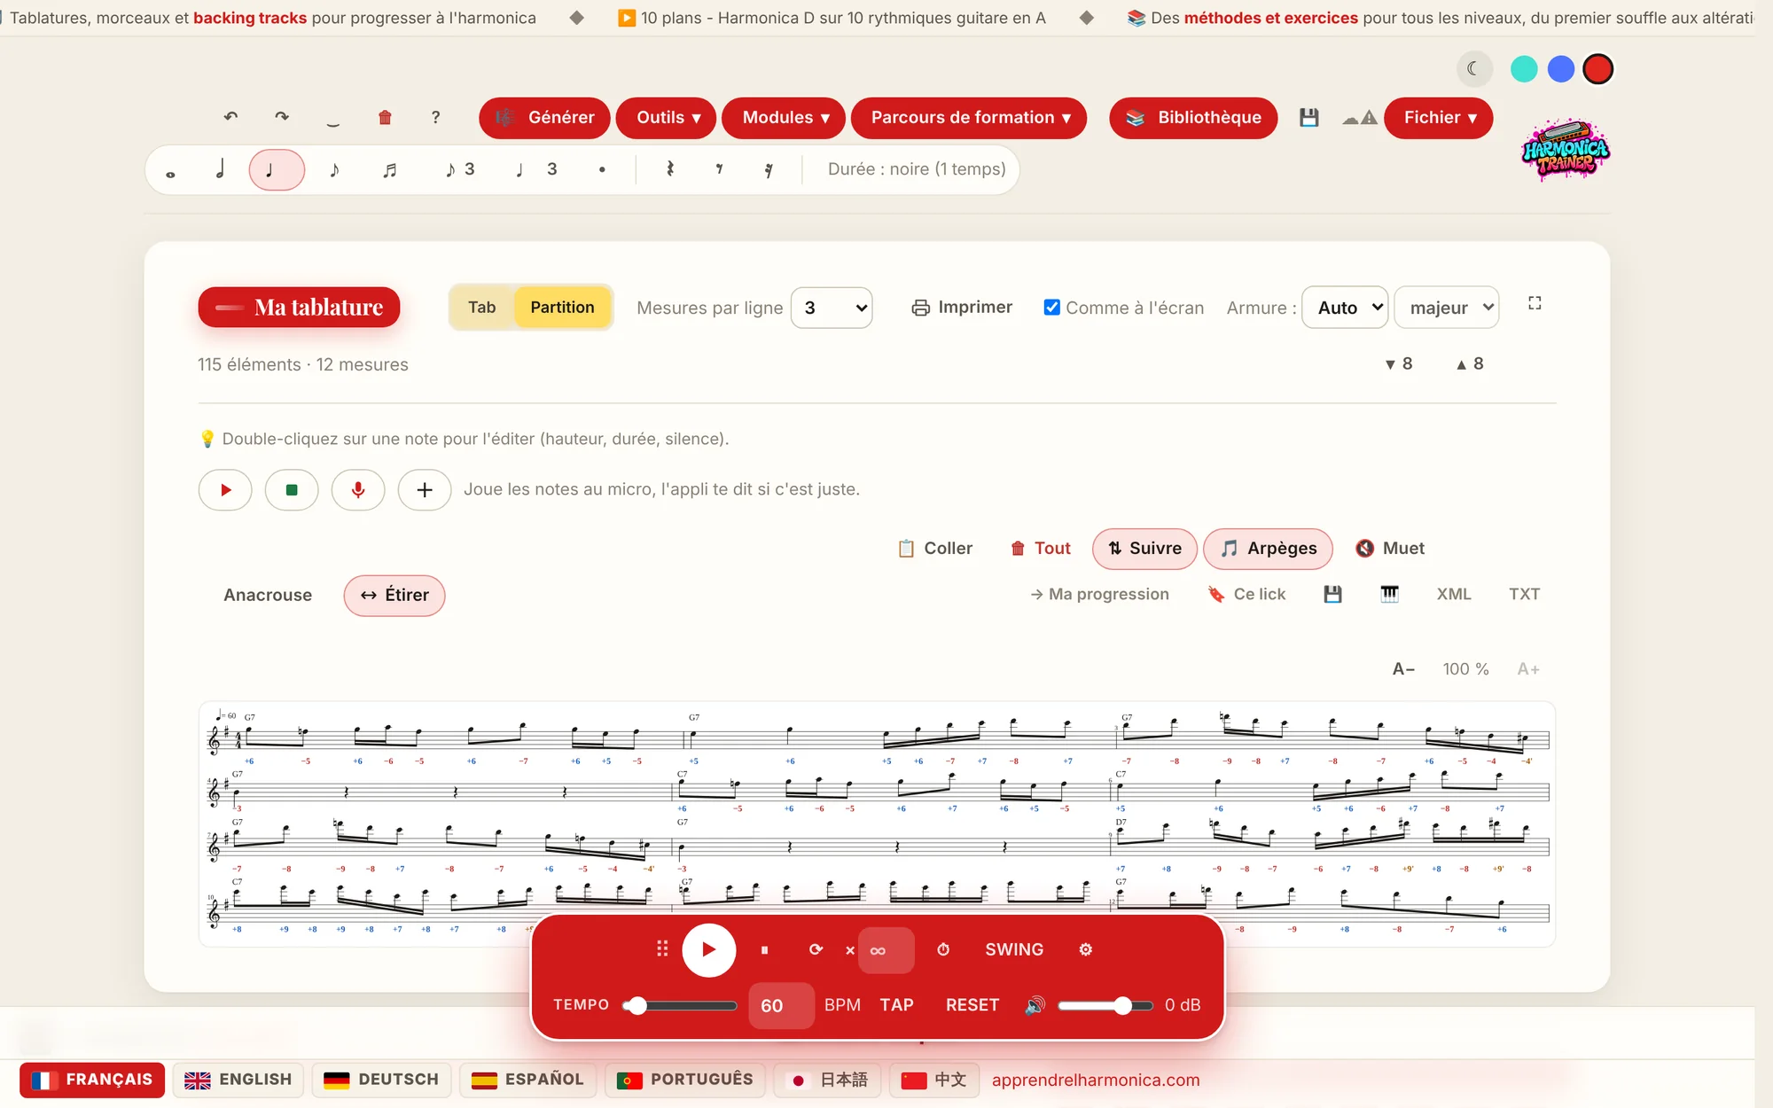Switch to the Partition view
Screen dimensions: 1773x1108
[x=562, y=307]
